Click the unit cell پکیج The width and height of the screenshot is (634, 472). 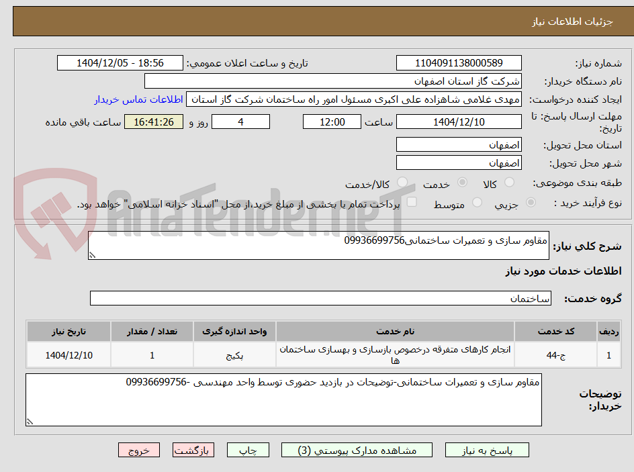pos(234,355)
